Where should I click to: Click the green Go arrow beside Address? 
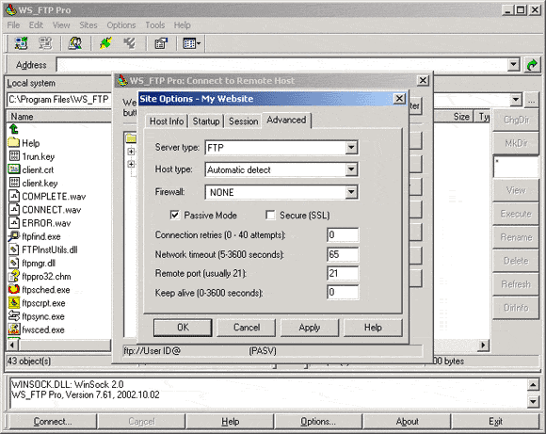[x=532, y=65]
